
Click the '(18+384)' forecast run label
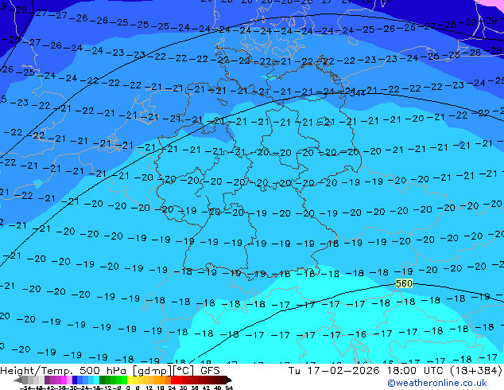[x=475, y=371]
